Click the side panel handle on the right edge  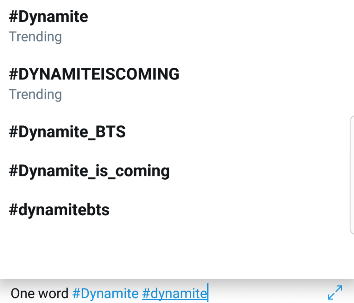352,176
